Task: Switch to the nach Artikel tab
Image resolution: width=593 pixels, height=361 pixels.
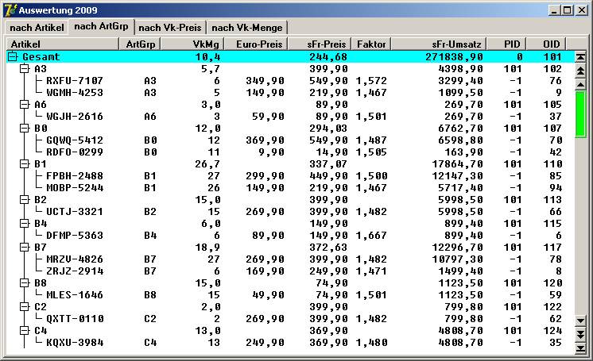Action: (x=37, y=28)
